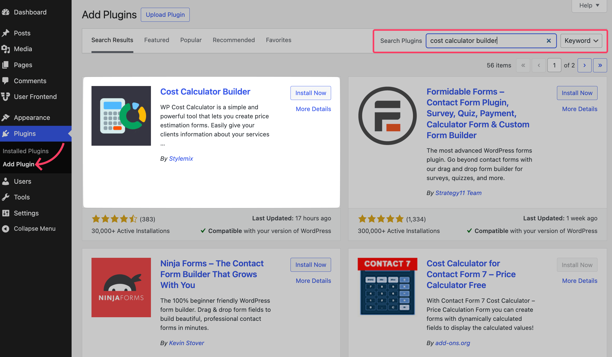Image resolution: width=612 pixels, height=357 pixels.
Task: Switch to the Featured tab
Action: click(157, 40)
